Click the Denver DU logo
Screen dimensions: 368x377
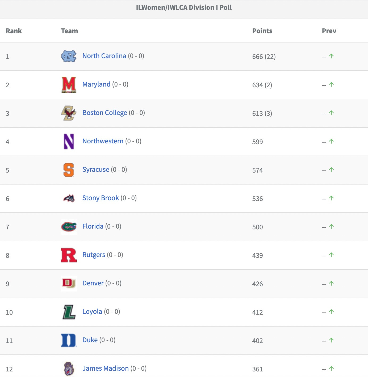tap(69, 284)
